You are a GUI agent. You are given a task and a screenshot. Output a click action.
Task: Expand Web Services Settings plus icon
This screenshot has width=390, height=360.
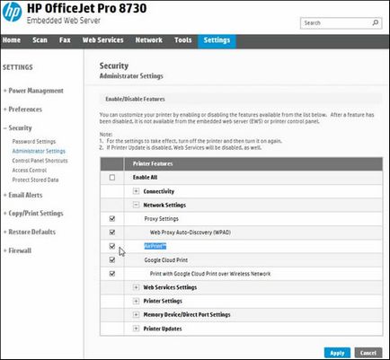(136, 287)
